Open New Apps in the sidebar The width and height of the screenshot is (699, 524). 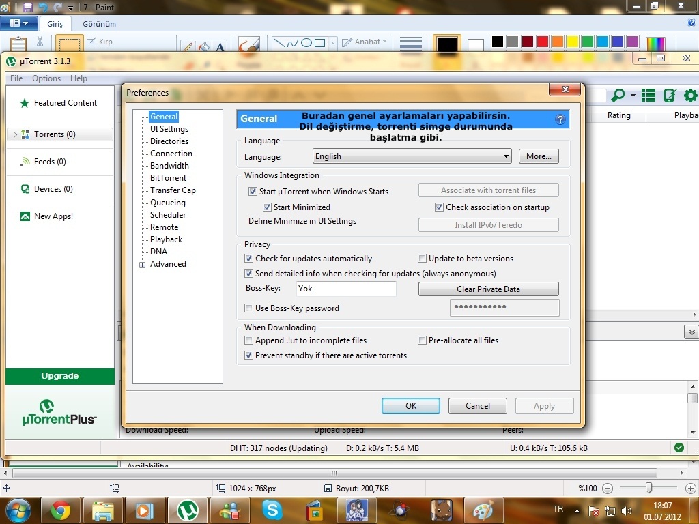pyautogui.click(x=47, y=216)
